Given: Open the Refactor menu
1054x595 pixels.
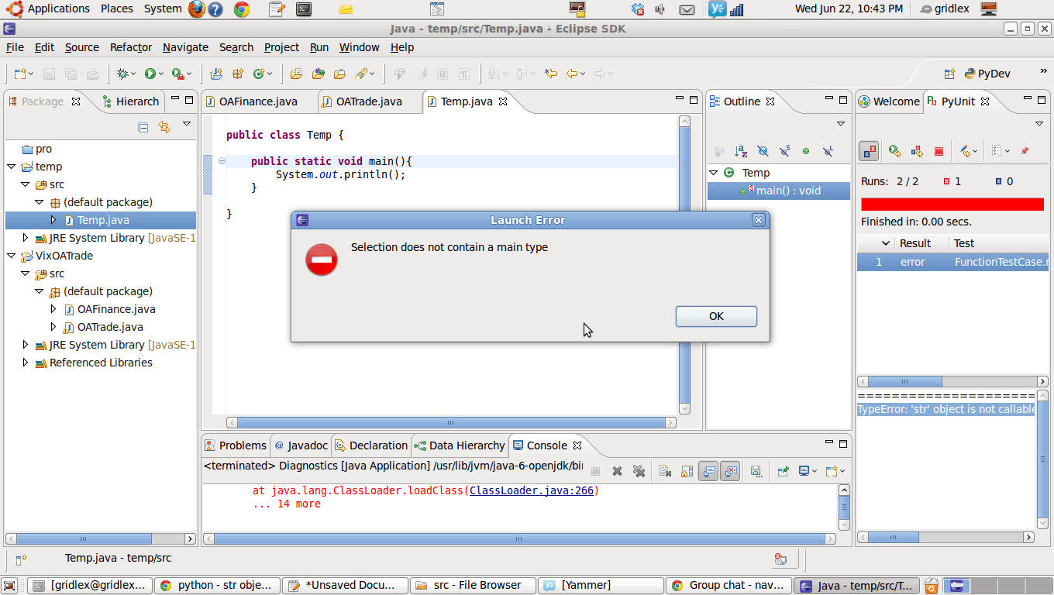Looking at the screenshot, I should tap(131, 47).
